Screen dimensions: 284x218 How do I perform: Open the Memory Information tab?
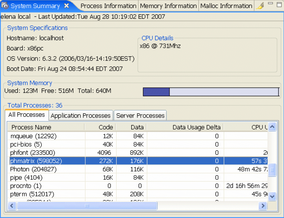168,6
